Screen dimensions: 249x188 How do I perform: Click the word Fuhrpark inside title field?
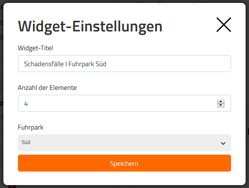[81, 64]
